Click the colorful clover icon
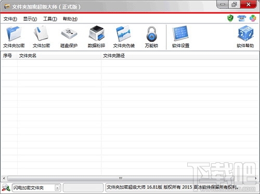The image size is (260, 194). 253,18
